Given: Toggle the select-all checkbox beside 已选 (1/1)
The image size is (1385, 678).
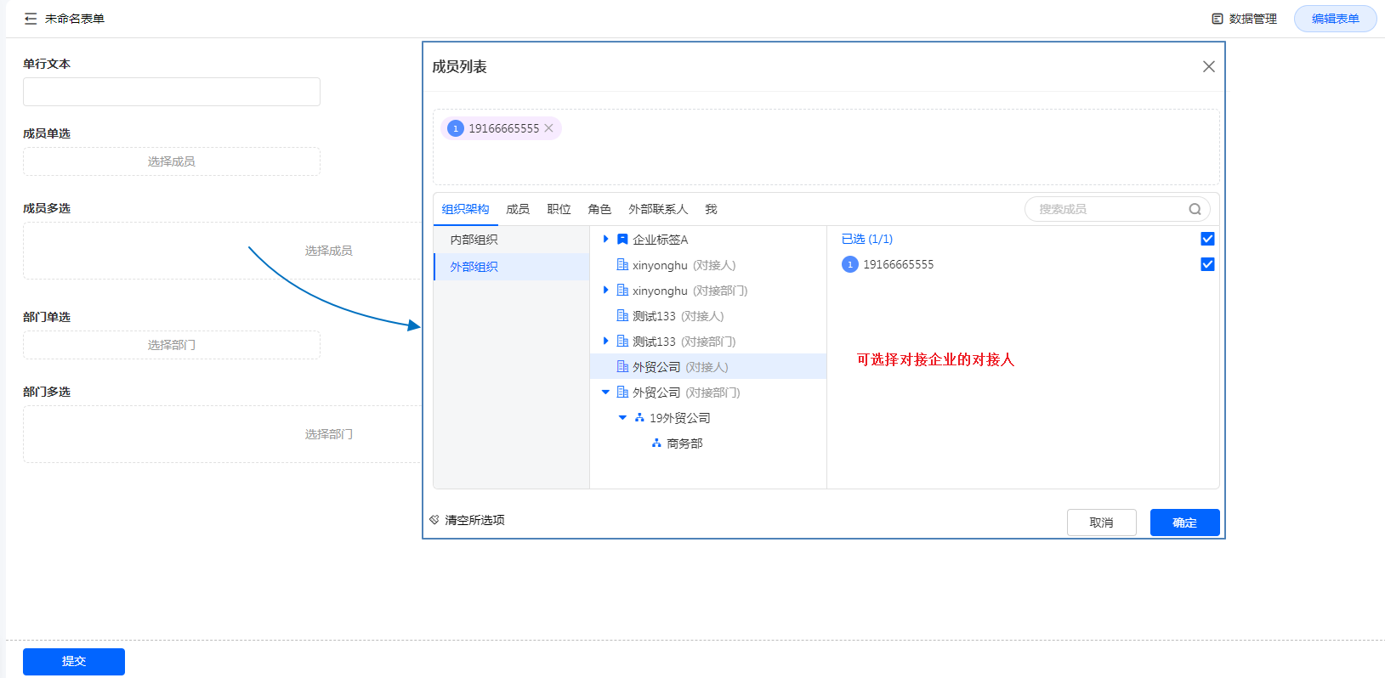Looking at the screenshot, I should (x=1207, y=239).
